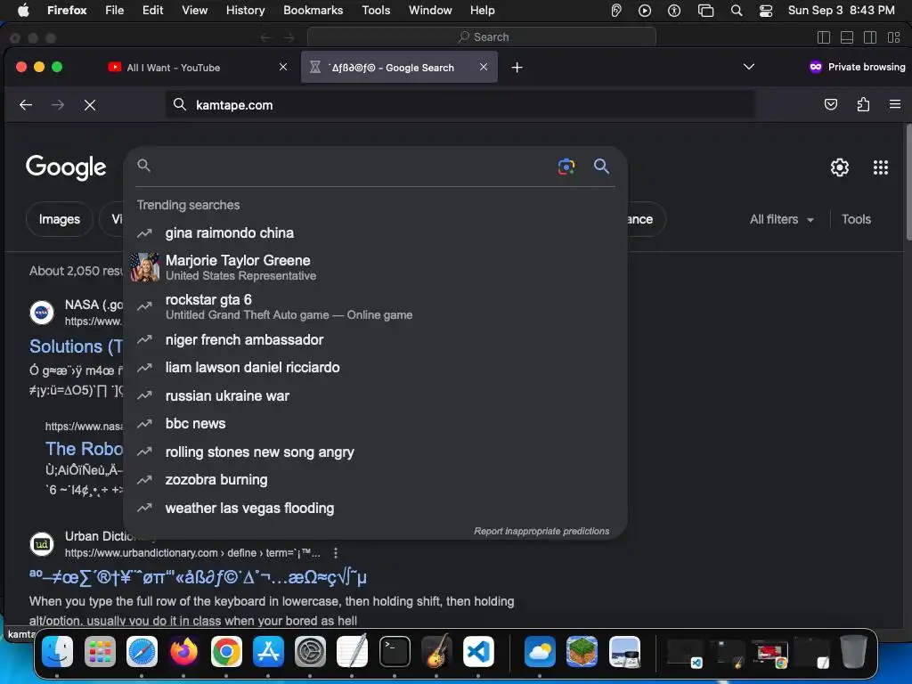
Task: Open the Urban Dictionary result title
Action: (198, 577)
